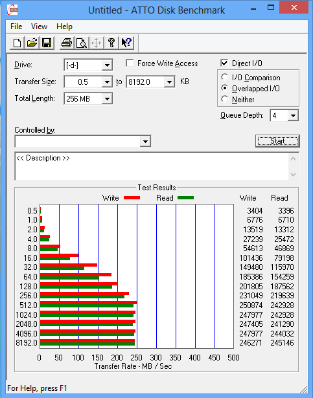Click the window resize grip corner
Image resolution: width=313 pixels, height=398 pixels.
[304, 389]
